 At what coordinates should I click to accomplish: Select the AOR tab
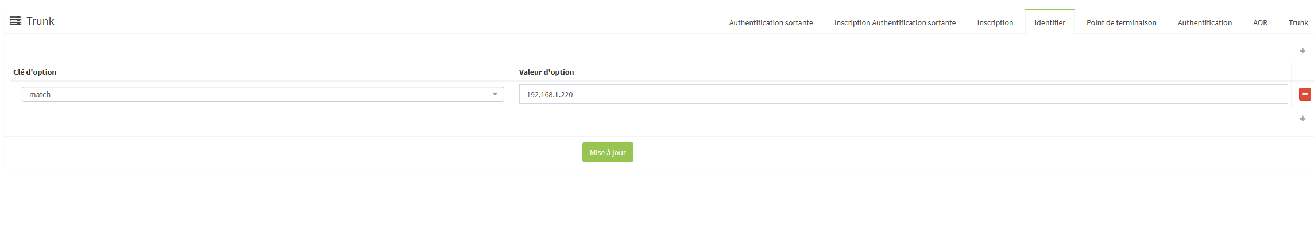(x=1260, y=23)
